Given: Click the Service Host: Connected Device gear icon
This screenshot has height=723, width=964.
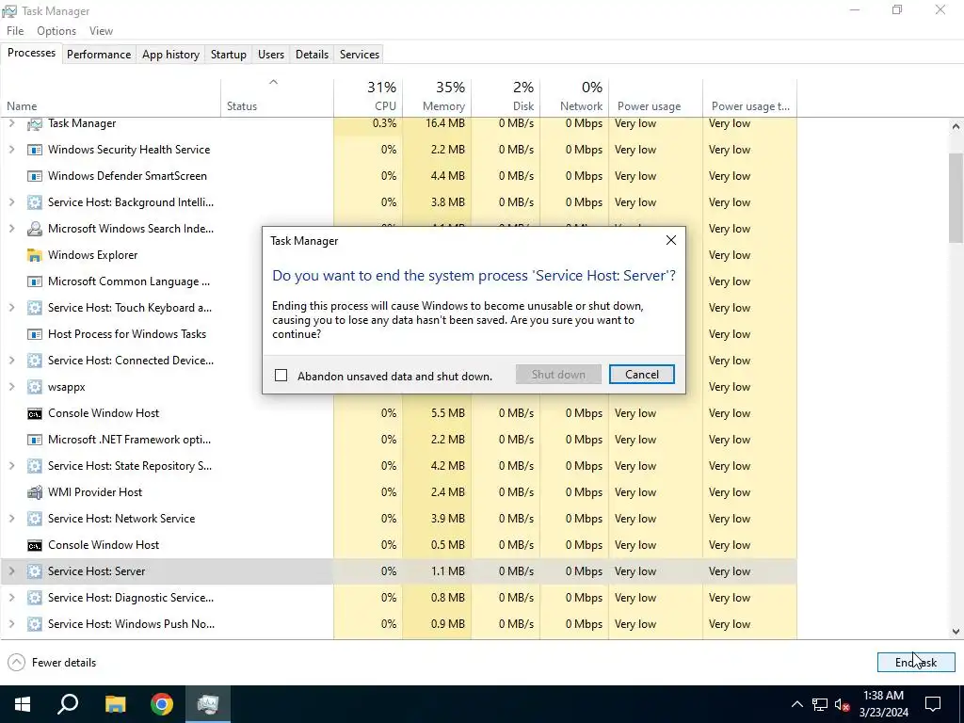Looking at the screenshot, I should (35, 361).
